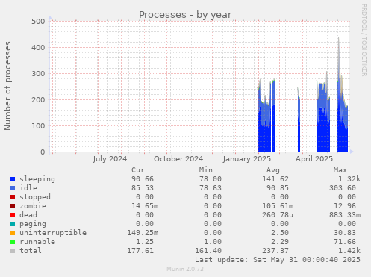Click the idle legend color swatch
371x277 pixels.
(13, 188)
